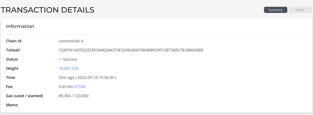This screenshot has width=313, height=115.
Task: Click the Status field label
Action: (12, 59)
